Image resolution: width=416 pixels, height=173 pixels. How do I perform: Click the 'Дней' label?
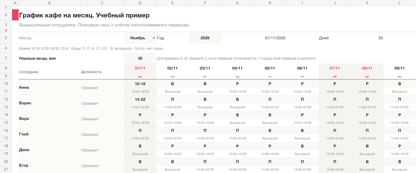point(324,38)
